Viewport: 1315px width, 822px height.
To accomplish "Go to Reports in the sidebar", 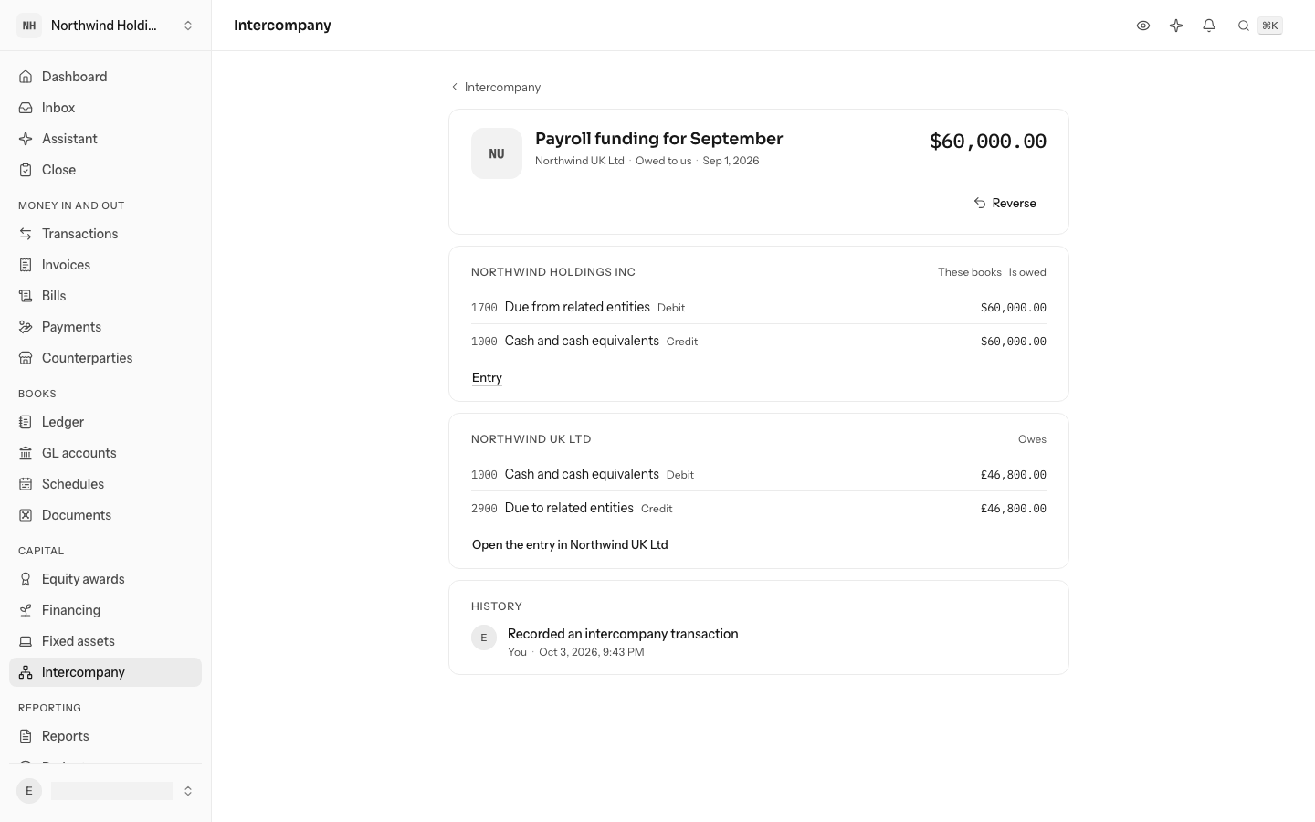I will click(x=105, y=736).
